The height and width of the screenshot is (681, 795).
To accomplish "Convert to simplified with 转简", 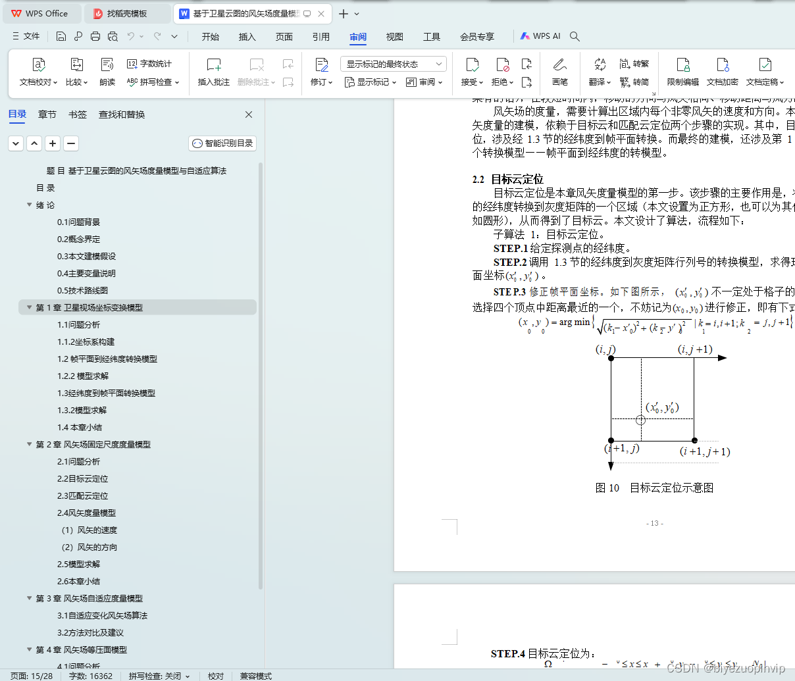I will click(634, 82).
